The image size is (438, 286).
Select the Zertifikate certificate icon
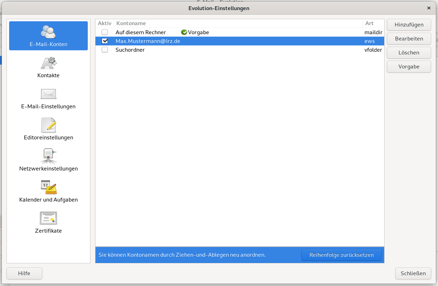click(48, 218)
